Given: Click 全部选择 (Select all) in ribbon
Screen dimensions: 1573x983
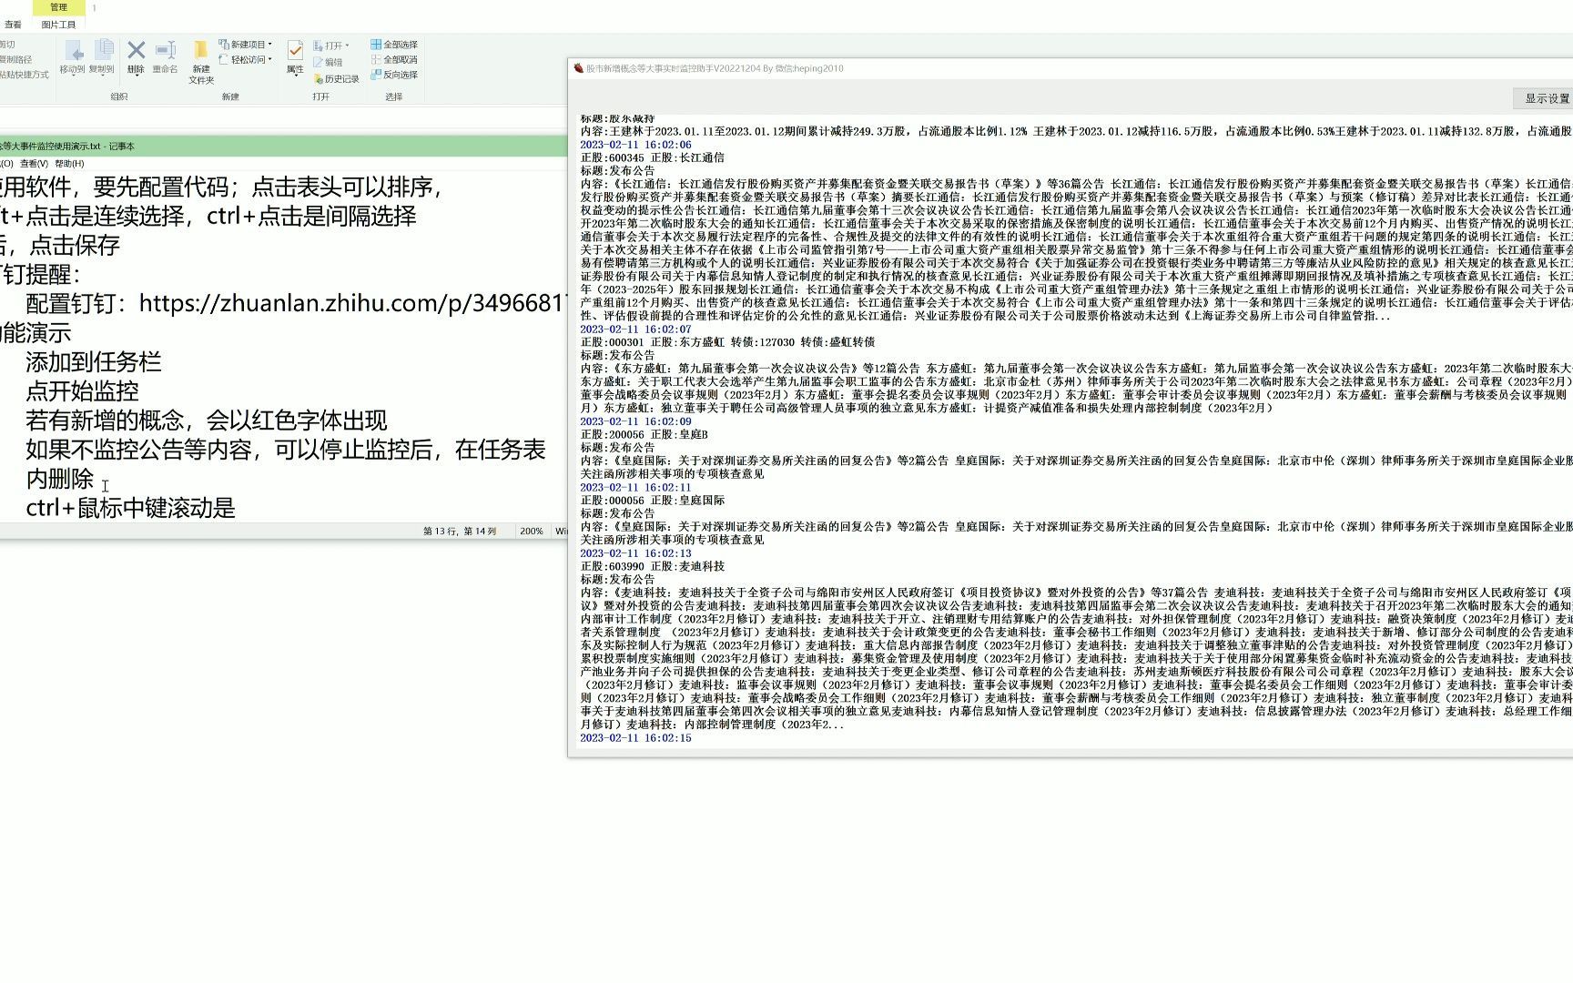Looking at the screenshot, I should (394, 44).
